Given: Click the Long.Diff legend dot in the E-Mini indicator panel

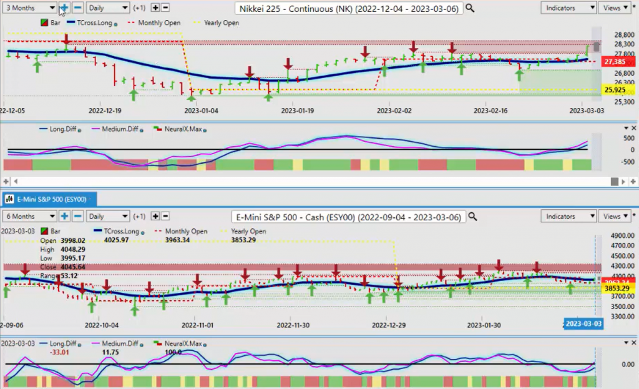Looking at the screenshot, I should click(79, 345).
